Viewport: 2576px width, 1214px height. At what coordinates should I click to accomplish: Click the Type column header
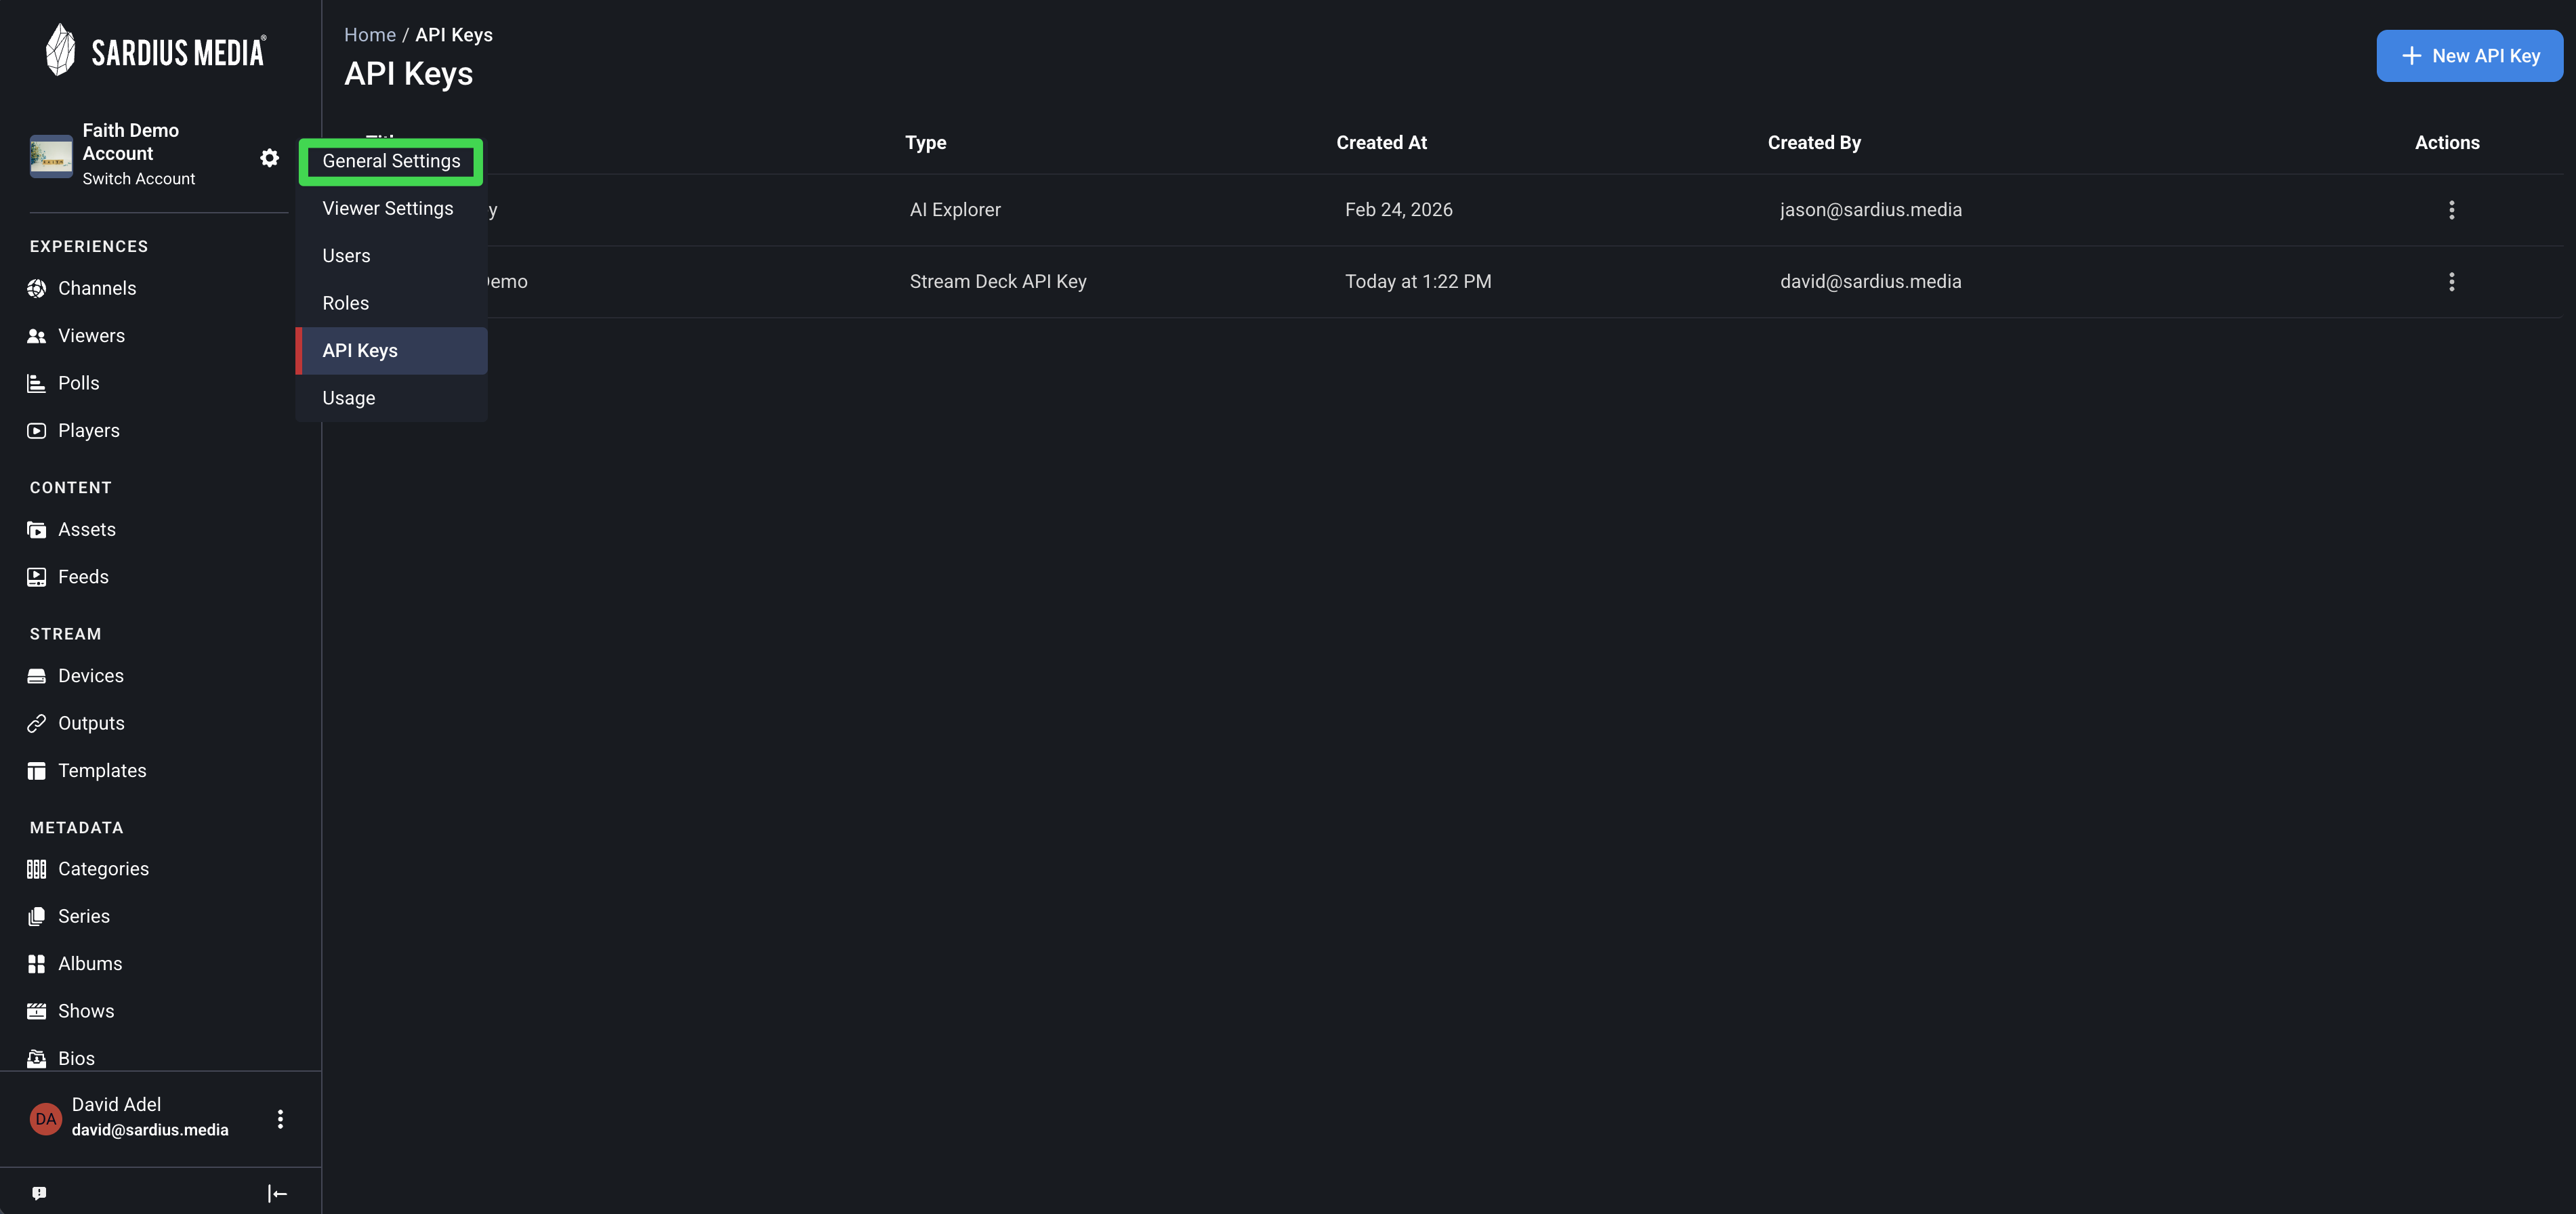pyautogui.click(x=925, y=143)
